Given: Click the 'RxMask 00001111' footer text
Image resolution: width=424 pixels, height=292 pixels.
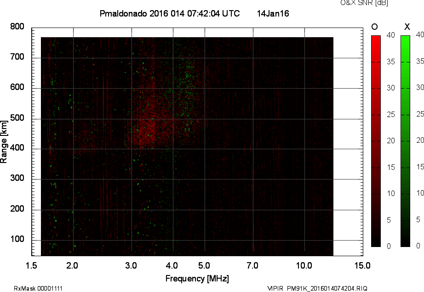Looking at the screenshot, I should 38,288.
